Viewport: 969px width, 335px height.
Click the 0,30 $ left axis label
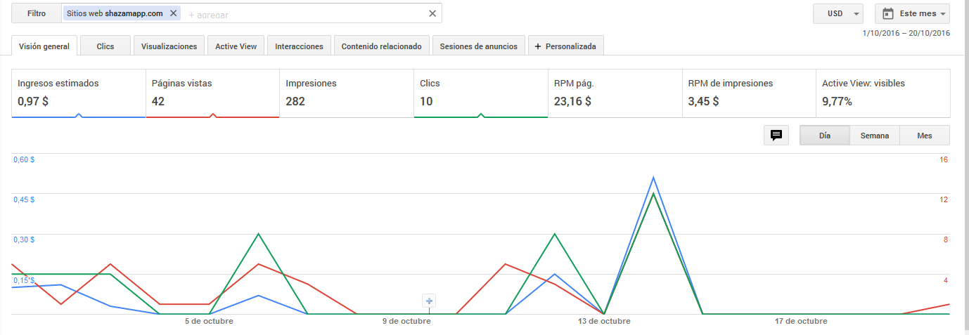click(24, 239)
